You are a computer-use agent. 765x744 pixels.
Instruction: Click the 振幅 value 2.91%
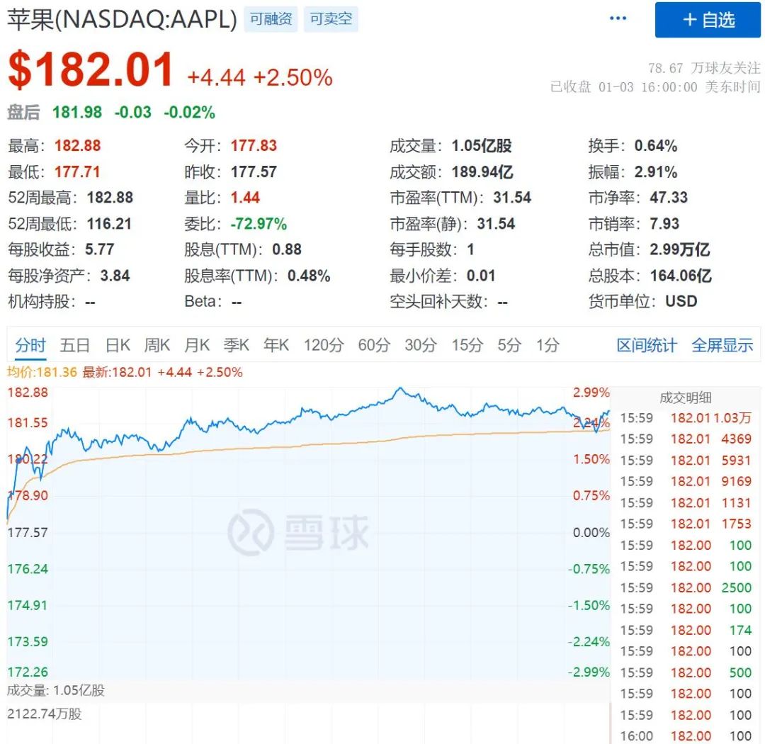pos(656,172)
